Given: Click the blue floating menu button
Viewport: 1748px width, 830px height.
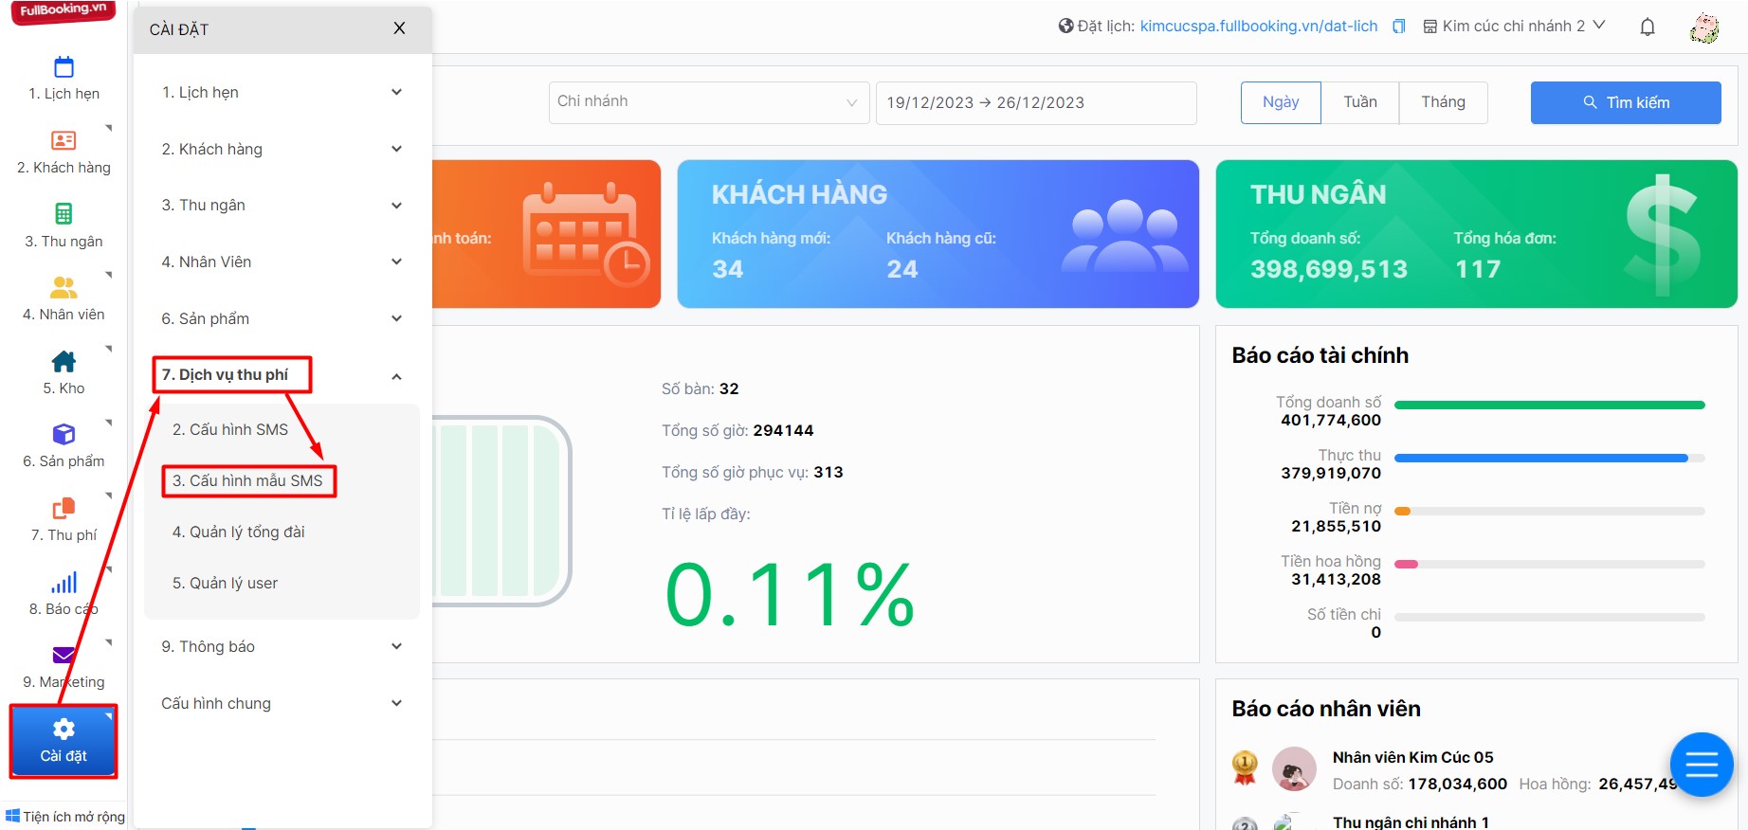Looking at the screenshot, I should (x=1701, y=764).
